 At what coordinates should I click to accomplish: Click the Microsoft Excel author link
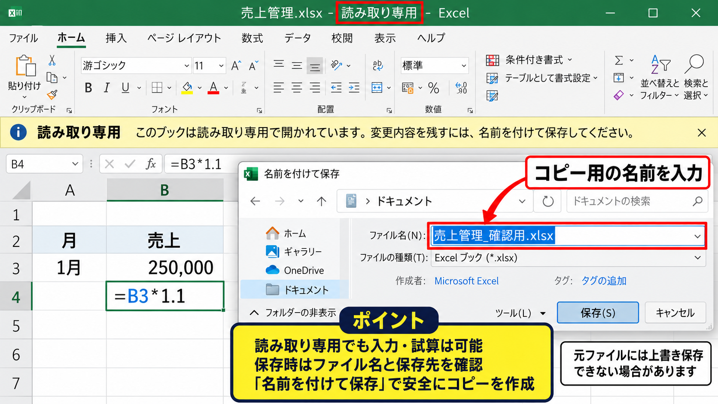point(466,281)
